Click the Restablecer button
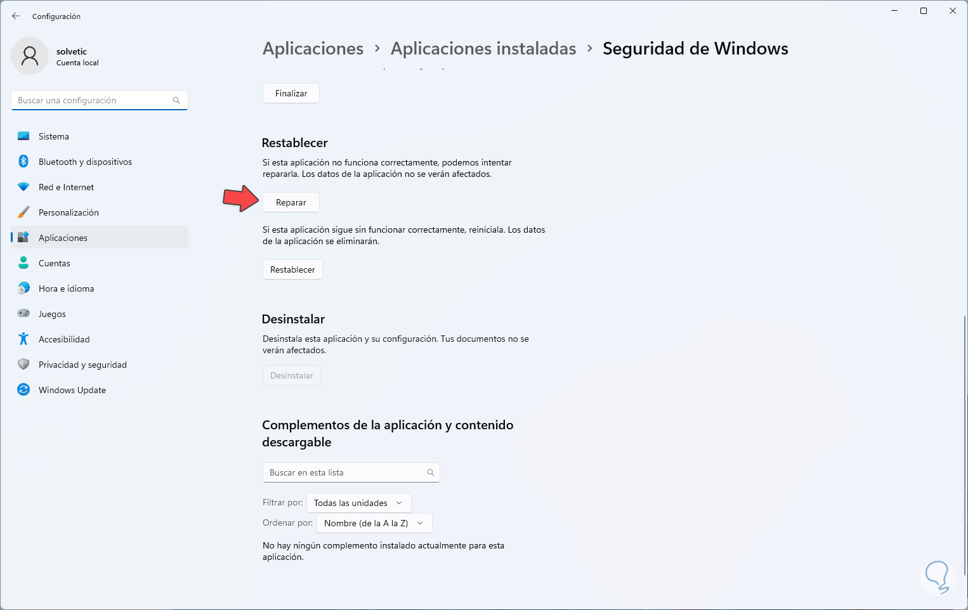968x610 pixels. (x=292, y=269)
